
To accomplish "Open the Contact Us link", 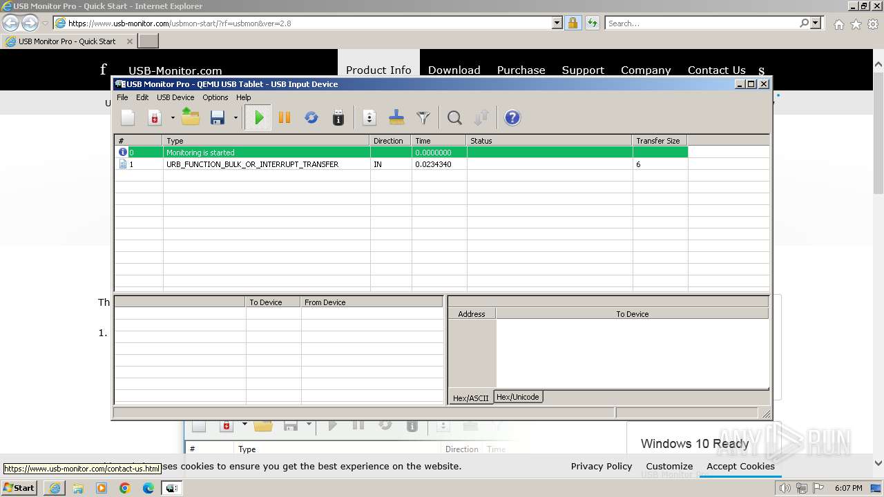I will [716, 70].
